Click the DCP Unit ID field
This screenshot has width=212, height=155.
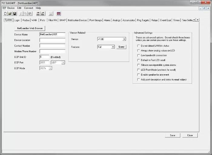pyautogui.click(x=44, y=57)
